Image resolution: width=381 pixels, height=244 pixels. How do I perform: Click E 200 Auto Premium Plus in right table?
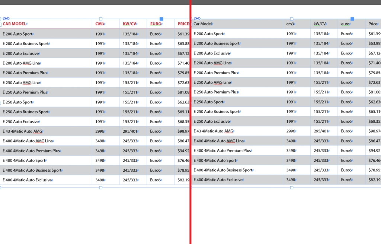[x=216, y=73]
